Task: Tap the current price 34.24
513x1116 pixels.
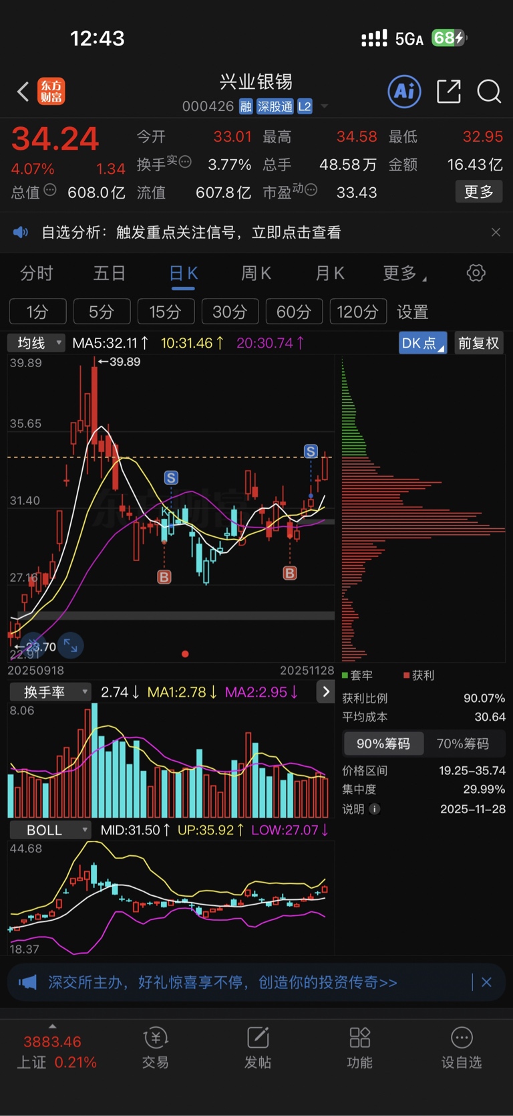Action: point(55,139)
